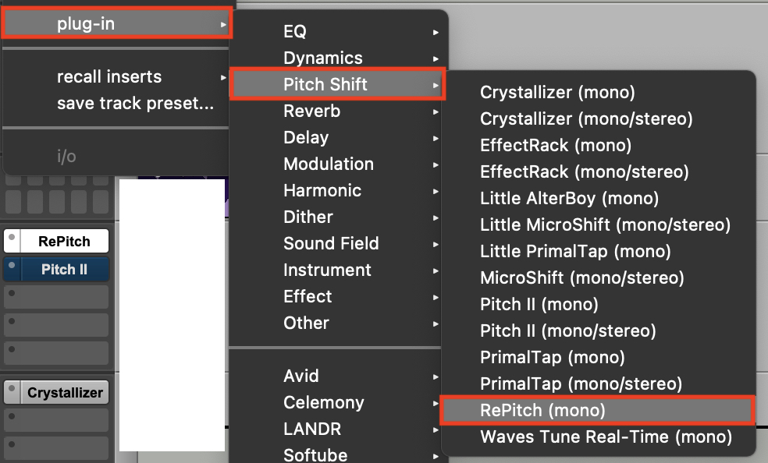
Task: Open the EQ plug-in category
Action: coord(295,32)
